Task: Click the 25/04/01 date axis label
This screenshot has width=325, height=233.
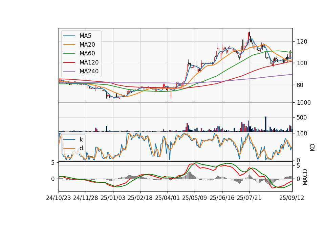Action: [168, 198]
